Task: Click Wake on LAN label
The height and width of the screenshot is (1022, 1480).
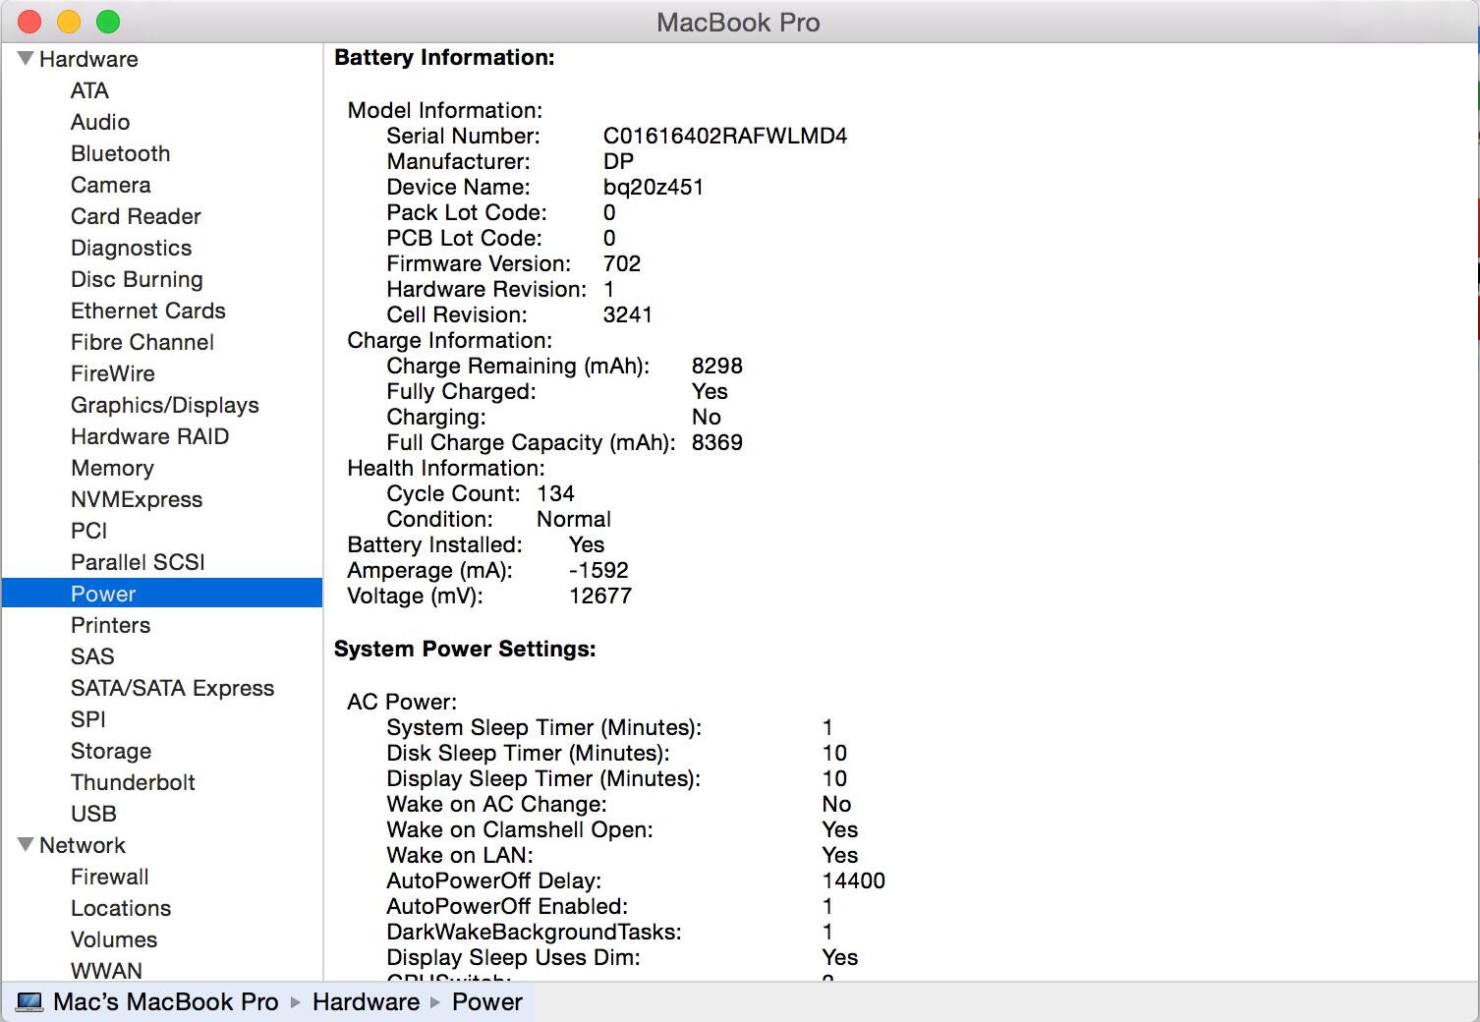Action: point(460,855)
